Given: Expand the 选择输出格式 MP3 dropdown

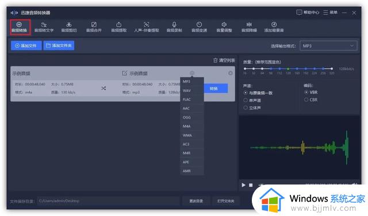Looking at the screenshot, I should (x=328, y=46).
